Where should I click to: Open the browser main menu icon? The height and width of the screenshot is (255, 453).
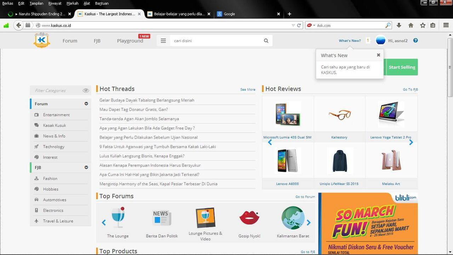(446, 25)
